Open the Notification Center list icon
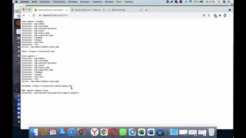 (229, 2)
